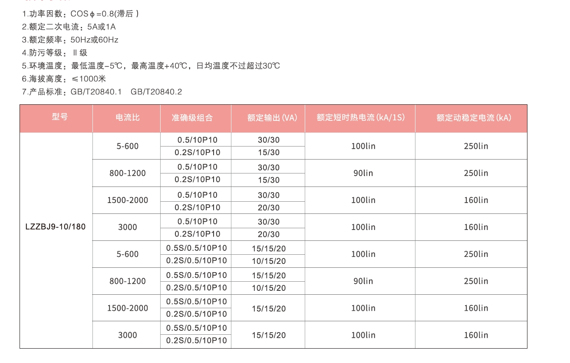Select 0.5/10P10 in the 3000 row
Screen dimensions: 570x363
pos(198,221)
